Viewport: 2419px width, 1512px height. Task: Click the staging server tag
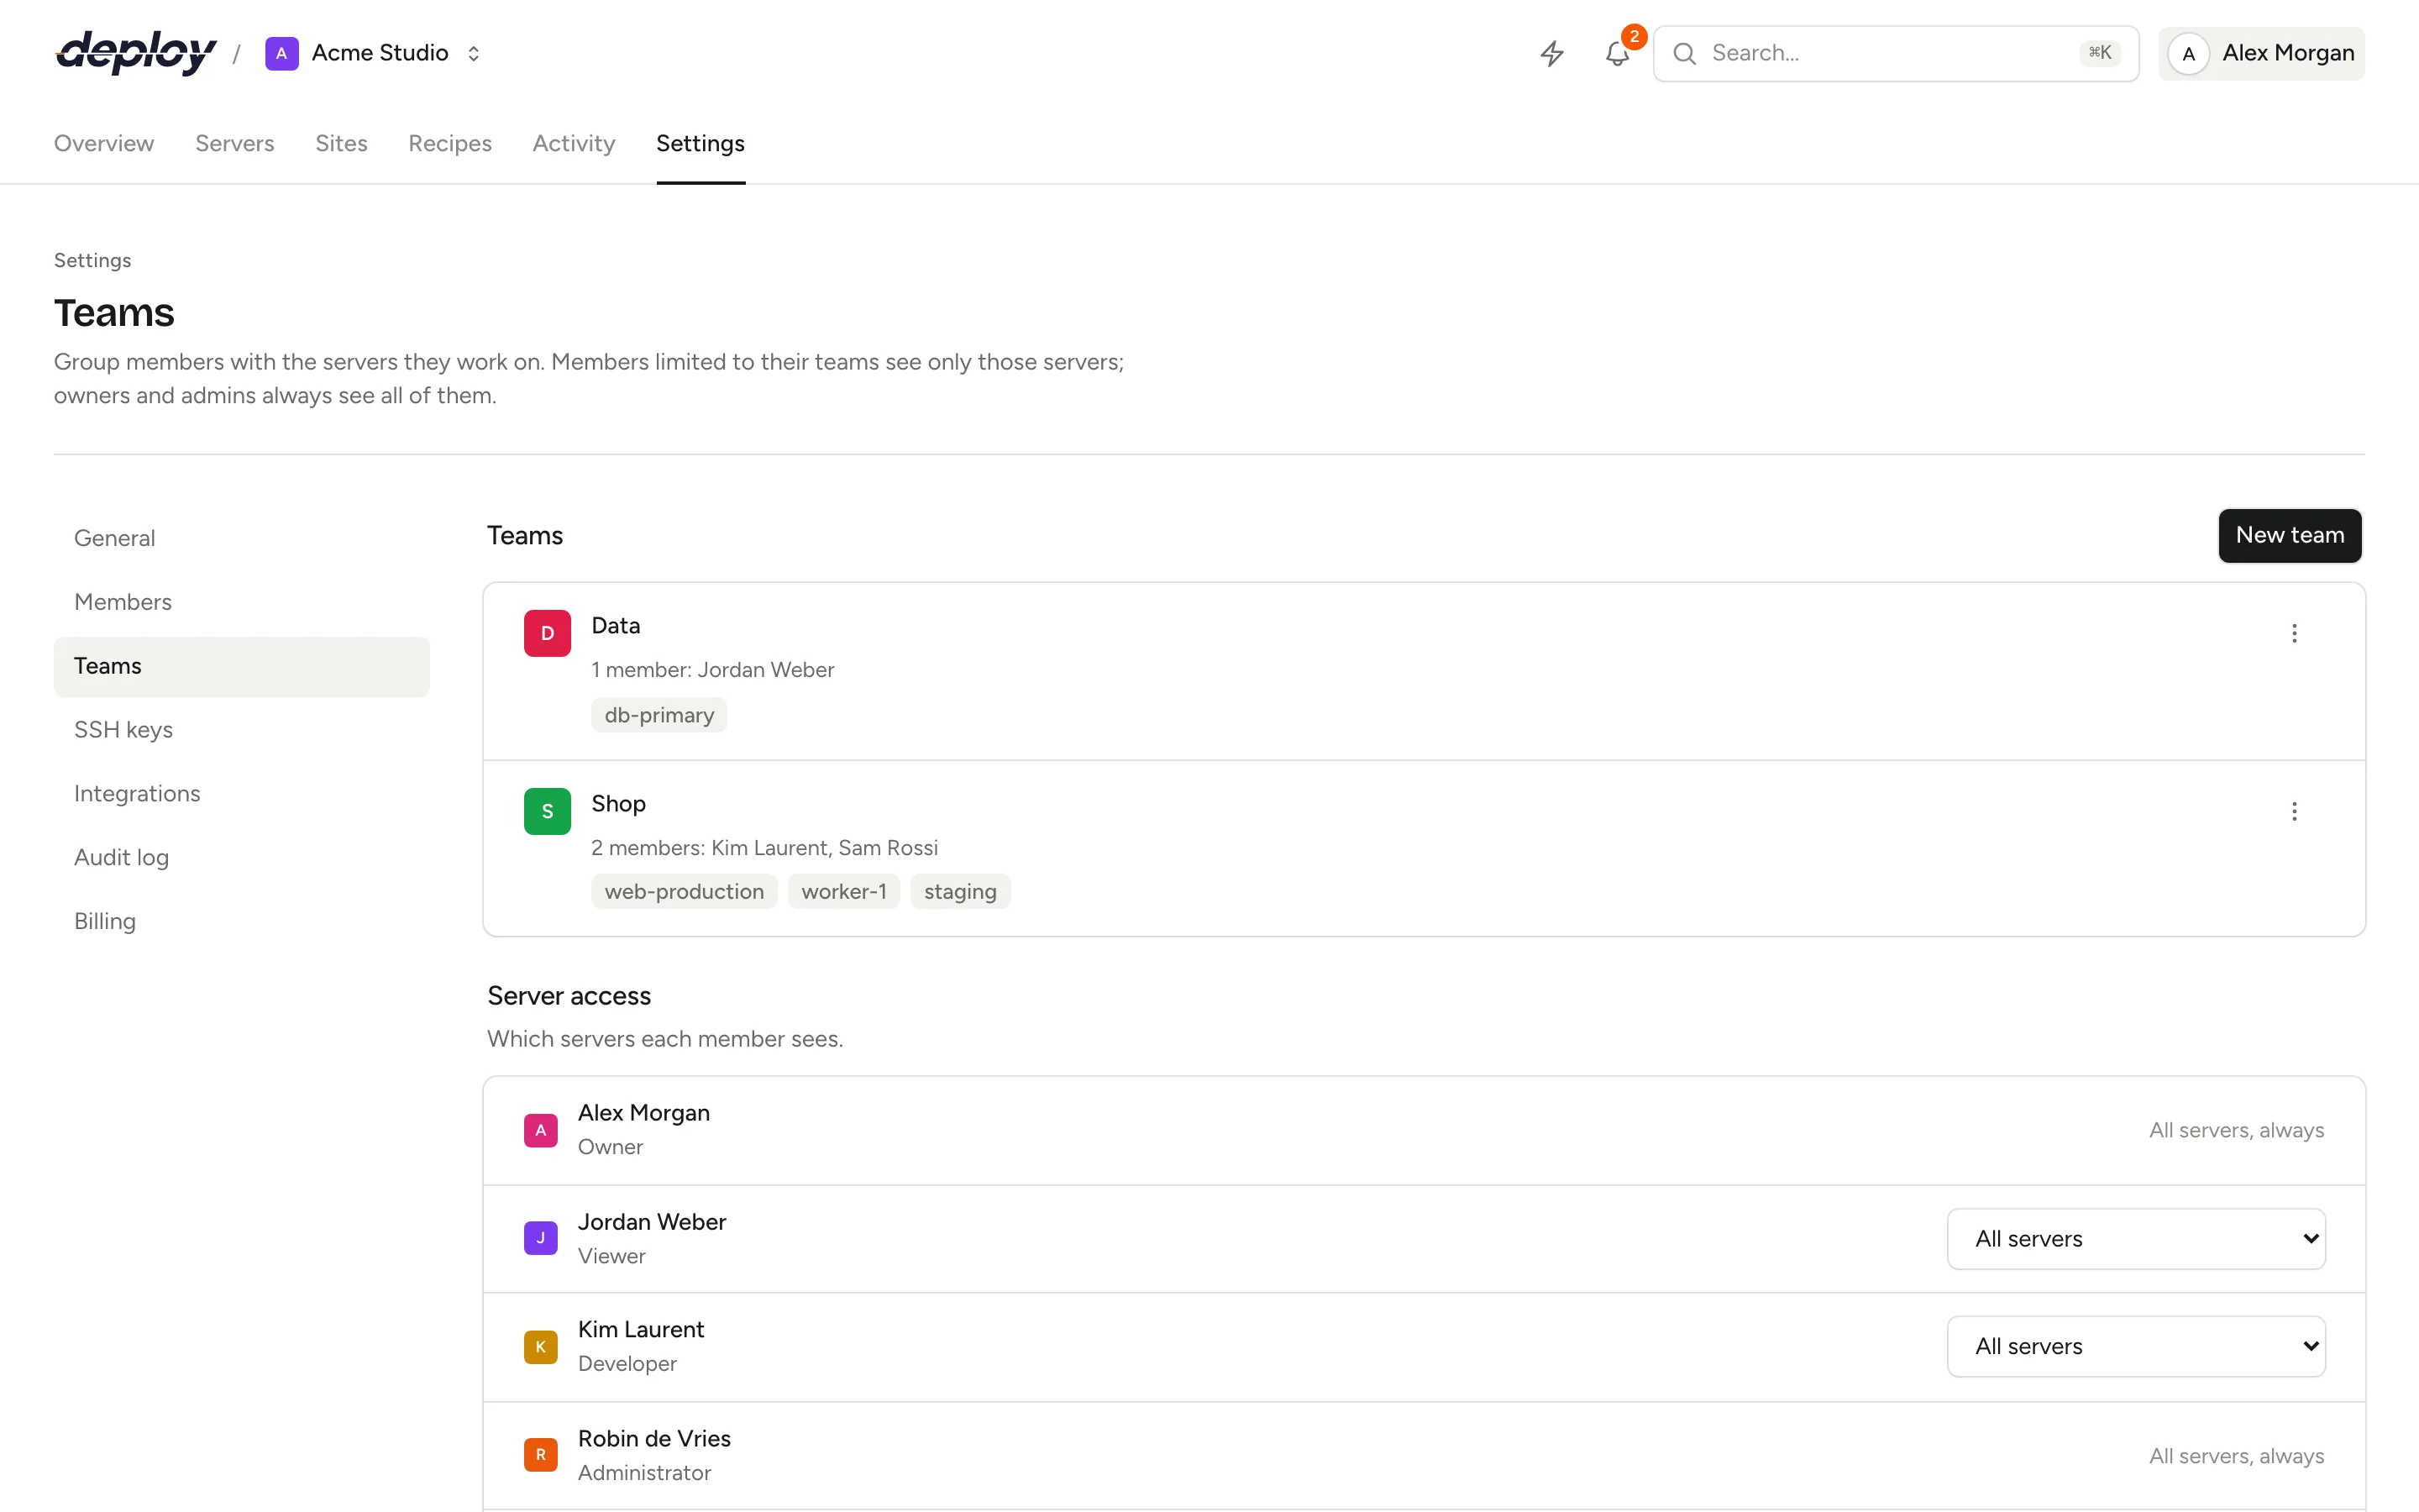coord(959,891)
